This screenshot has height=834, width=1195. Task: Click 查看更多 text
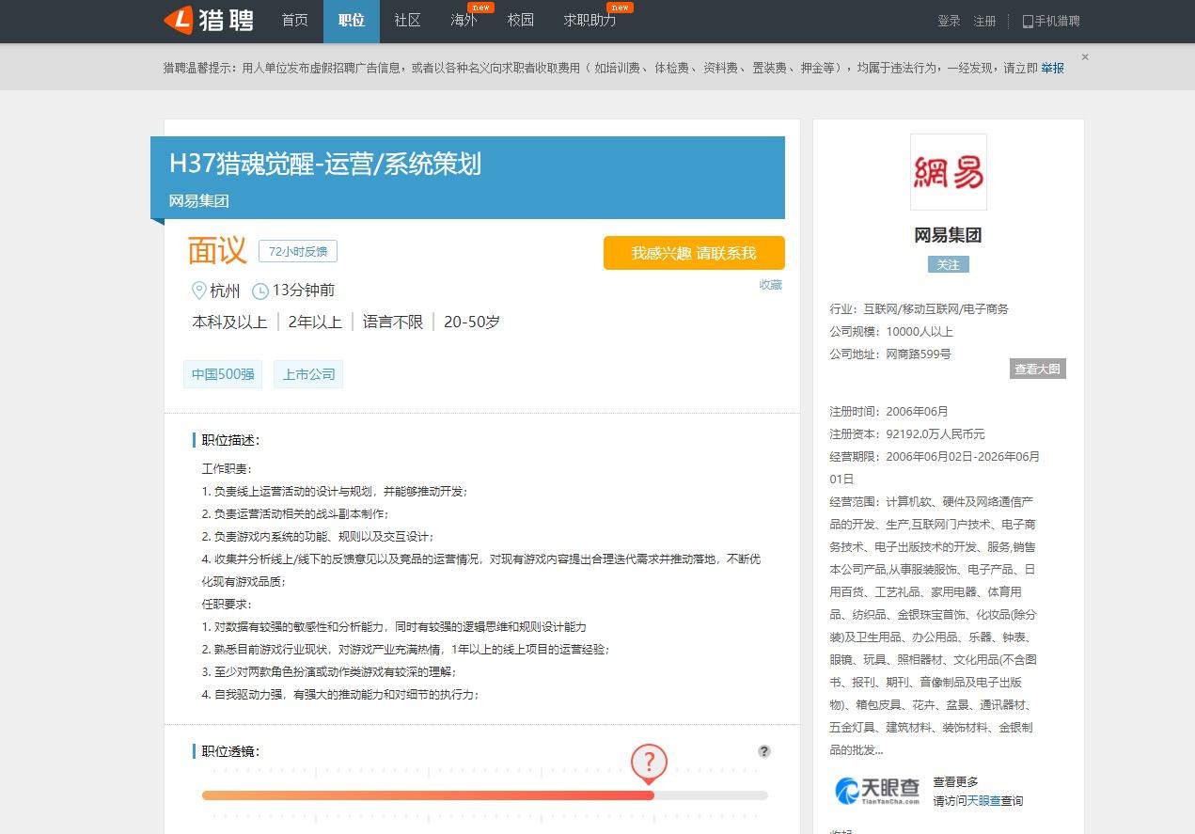point(955,781)
